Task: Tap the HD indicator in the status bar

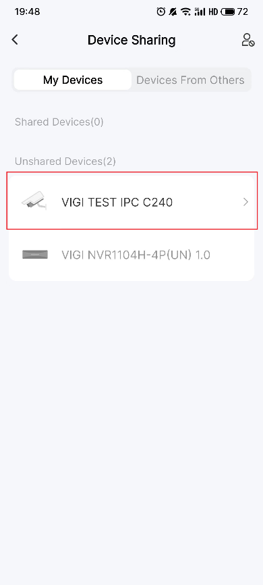Action: point(213,12)
